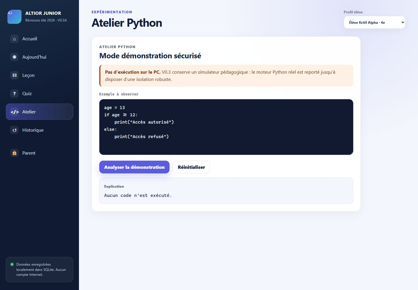Click Analyser la démonstration button
Image resolution: width=418 pixels, height=290 pixels.
[x=134, y=167]
